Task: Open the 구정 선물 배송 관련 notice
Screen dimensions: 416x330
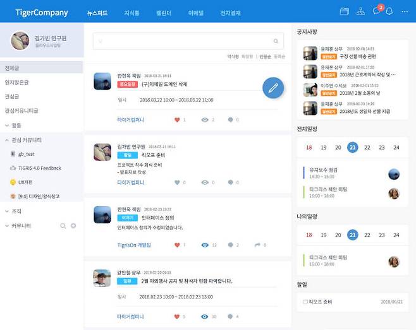Action: 358,56
